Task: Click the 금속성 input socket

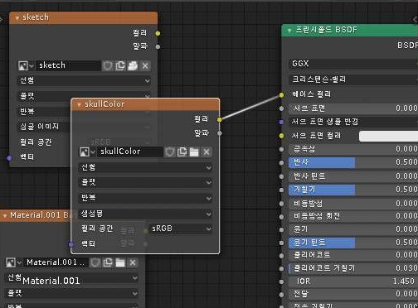Action: click(x=281, y=149)
